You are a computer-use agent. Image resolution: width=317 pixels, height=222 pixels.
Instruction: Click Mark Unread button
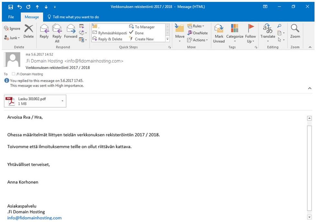click(219, 33)
